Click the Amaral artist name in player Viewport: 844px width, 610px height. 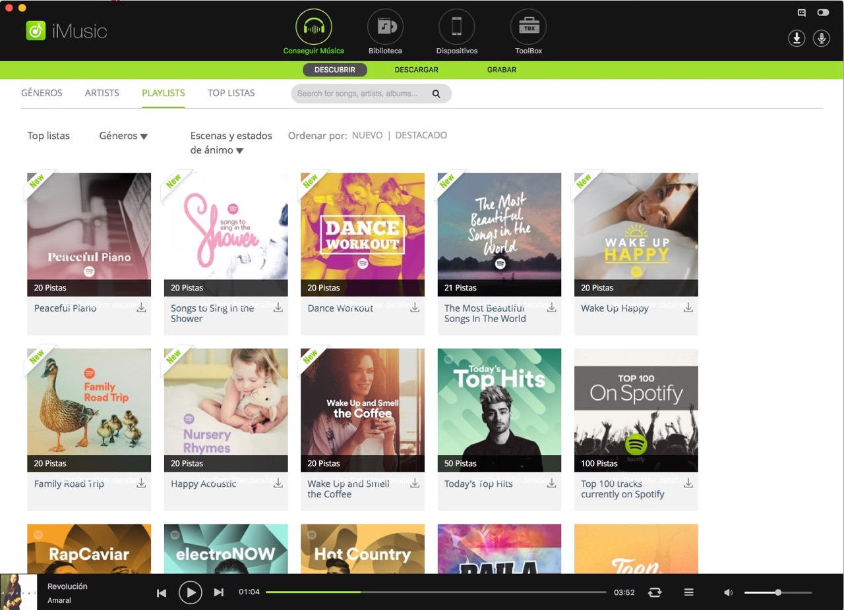point(59,601)
